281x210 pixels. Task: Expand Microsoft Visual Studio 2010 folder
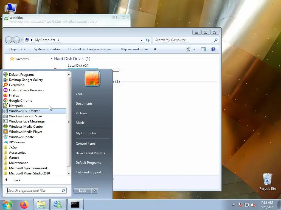[x=35, y=173]
